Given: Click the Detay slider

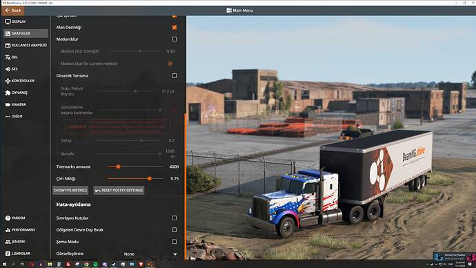Looking at the screenshot, I should click(x=130, y=141).
